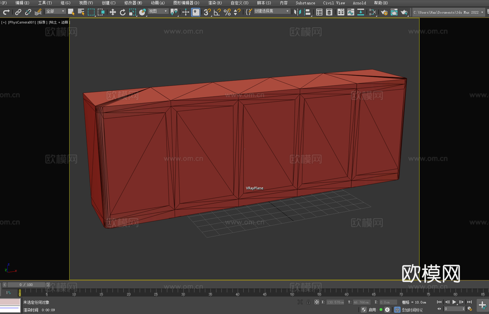Screen dimensions: 489x314
Task: Click the Redo arrow icon
Action: [x=6, y=12]
